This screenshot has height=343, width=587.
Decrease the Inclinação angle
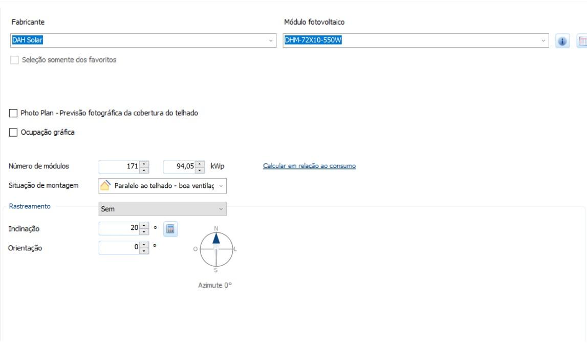pyautogui.click(x=144, y=232)
